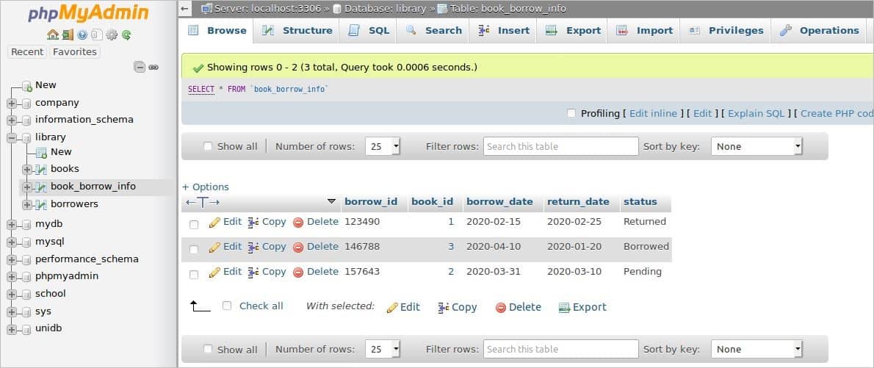Expand the books table node
This screenshot has height=368, width=874.
point(26,169)
